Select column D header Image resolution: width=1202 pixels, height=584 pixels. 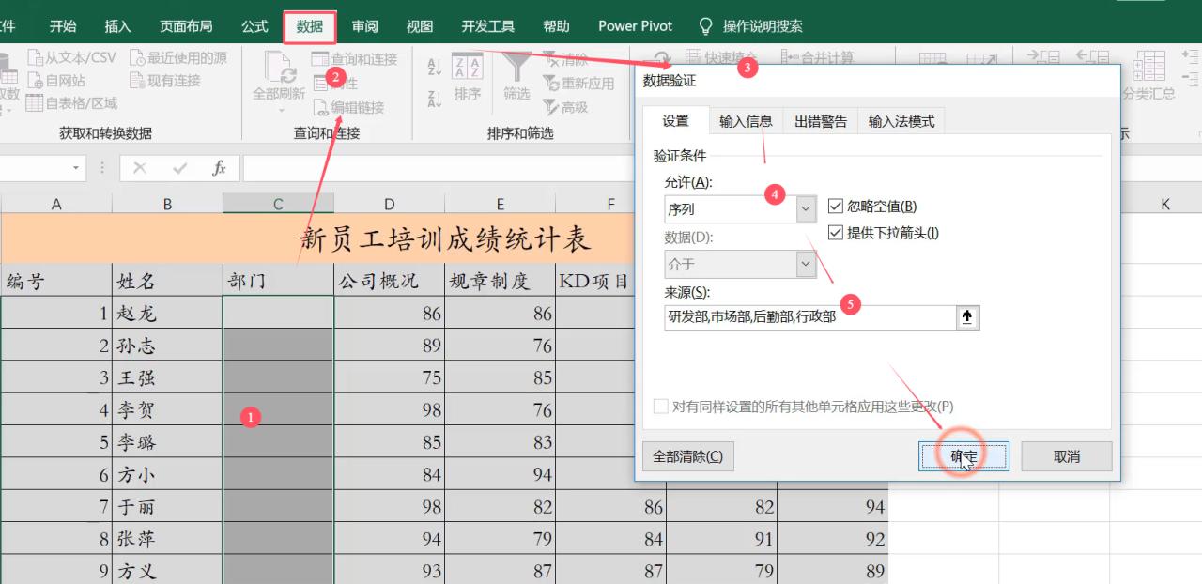coord(389,204)
